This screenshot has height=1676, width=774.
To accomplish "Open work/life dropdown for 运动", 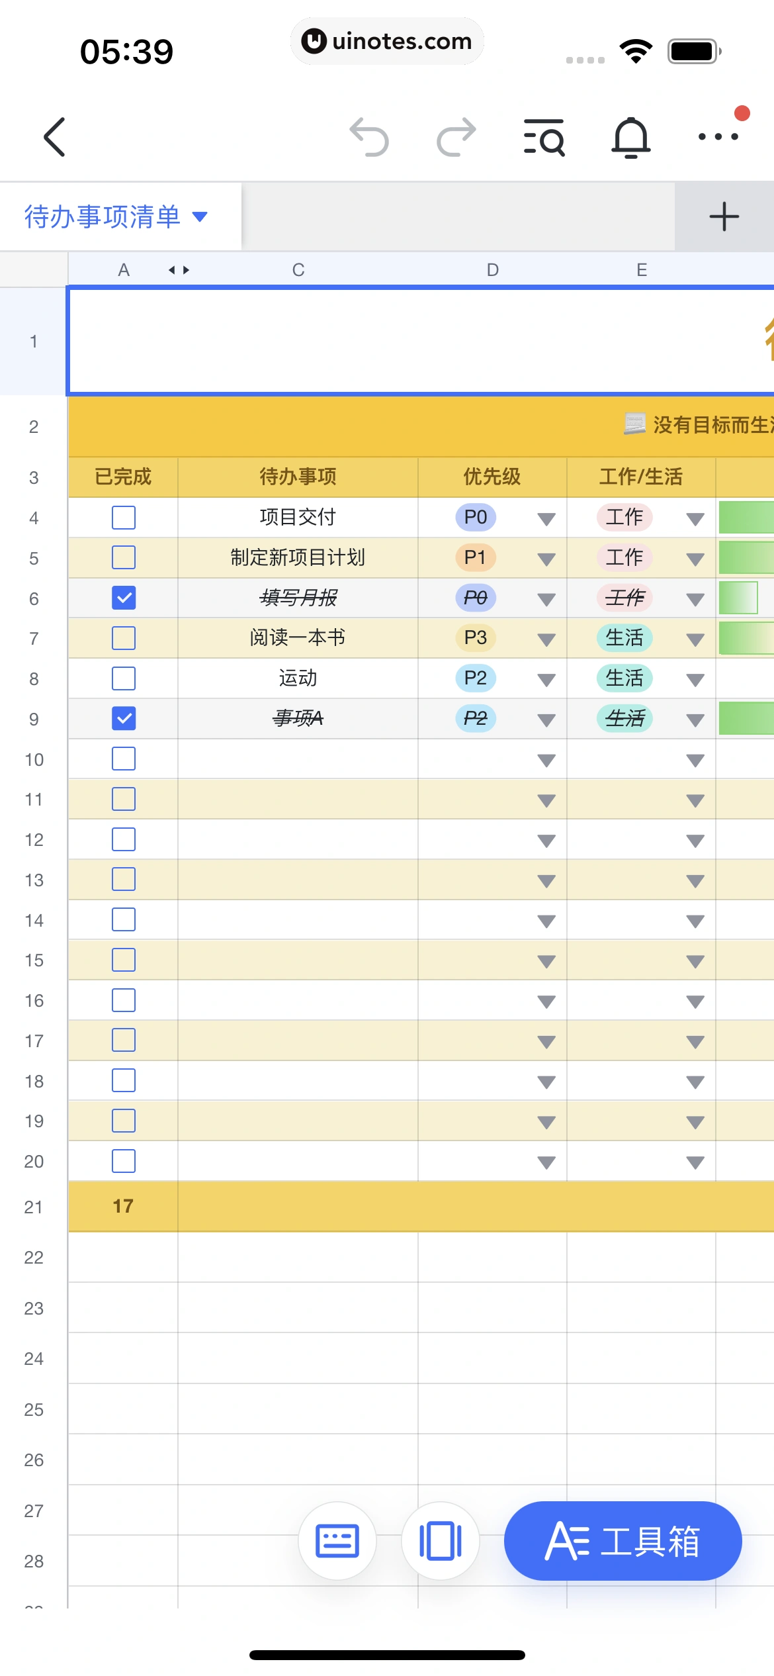I will (695, 680).
